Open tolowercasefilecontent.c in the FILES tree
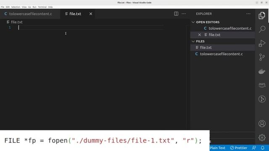Screen dimensions: 269x151 [222, 54]
